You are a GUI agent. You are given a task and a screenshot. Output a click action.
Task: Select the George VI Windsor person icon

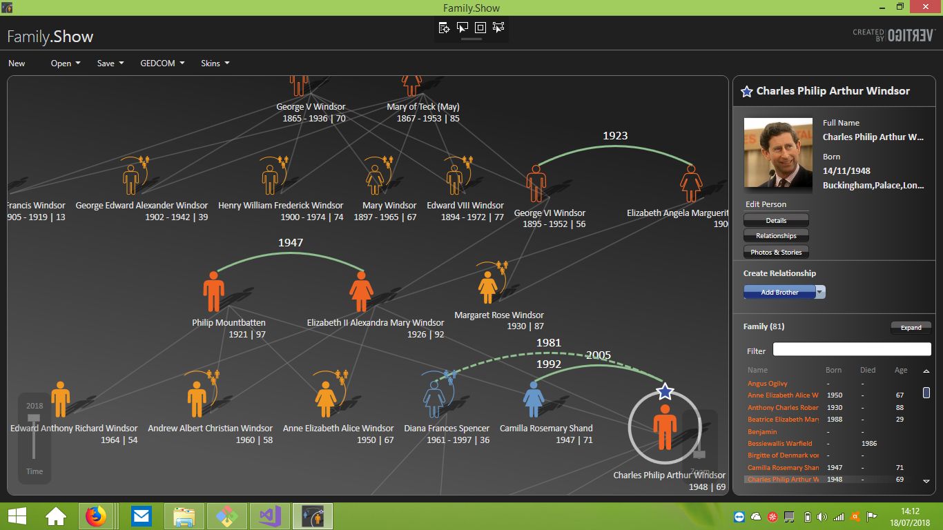click(536, 184)
